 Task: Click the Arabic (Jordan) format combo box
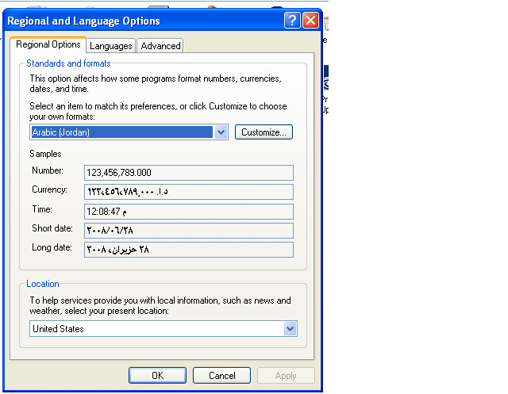(x=122, y=132)
